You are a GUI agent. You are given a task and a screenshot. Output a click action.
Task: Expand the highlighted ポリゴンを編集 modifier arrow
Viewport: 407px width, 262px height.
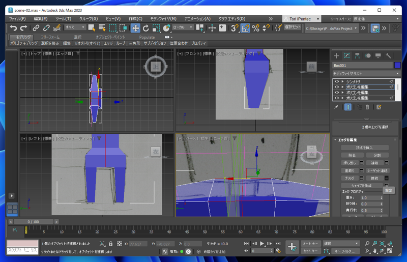click(x=342, y=87)
